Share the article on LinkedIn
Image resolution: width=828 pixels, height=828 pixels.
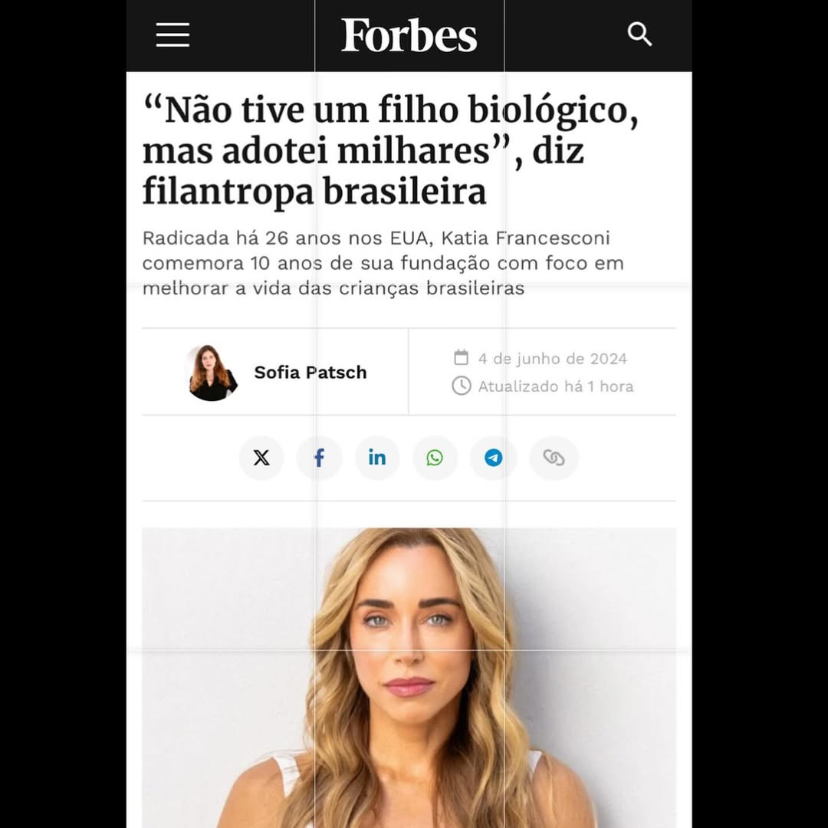click(x=377, y=458)
